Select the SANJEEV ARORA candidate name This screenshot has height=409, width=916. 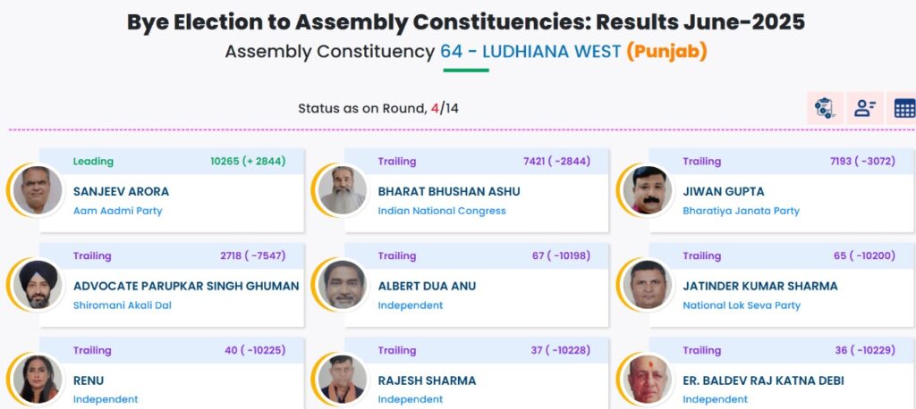(121, 191)
